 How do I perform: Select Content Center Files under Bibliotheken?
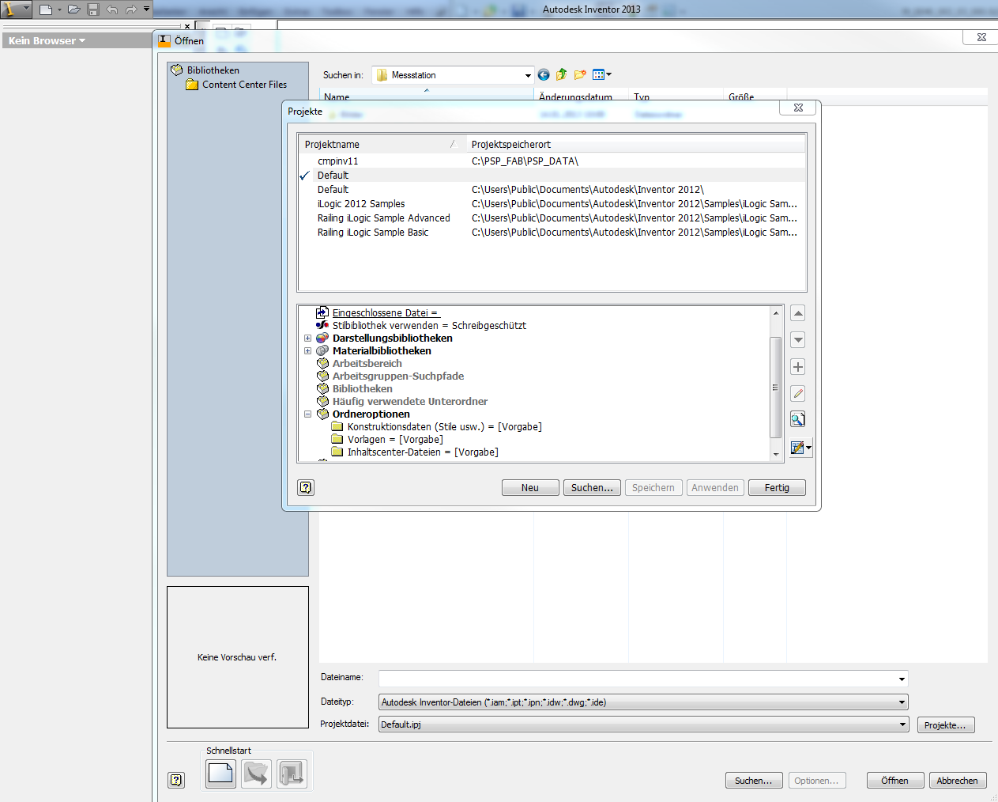pyautogui.click(x=244, y=85)
